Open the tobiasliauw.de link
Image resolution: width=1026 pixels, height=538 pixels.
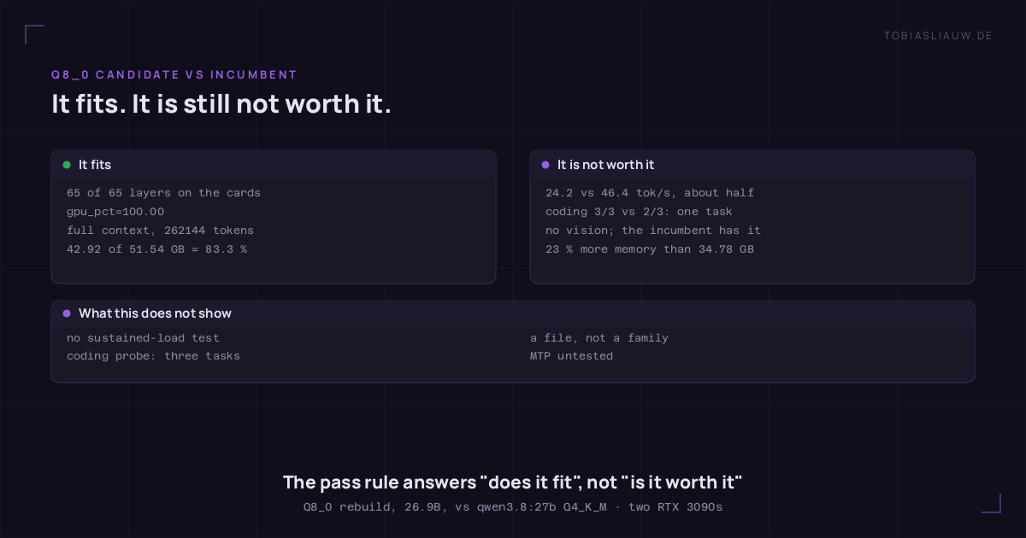click(x=938, y=35)
